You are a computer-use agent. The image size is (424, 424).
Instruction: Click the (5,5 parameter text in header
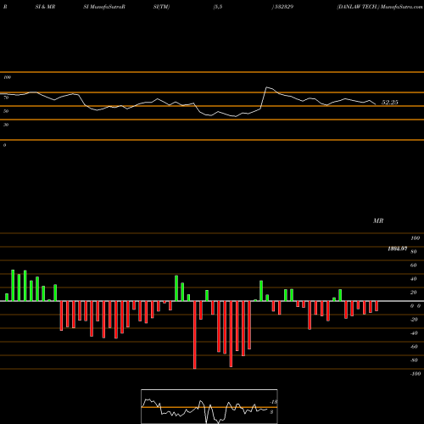pyautogui.click(x=218, y=7)
